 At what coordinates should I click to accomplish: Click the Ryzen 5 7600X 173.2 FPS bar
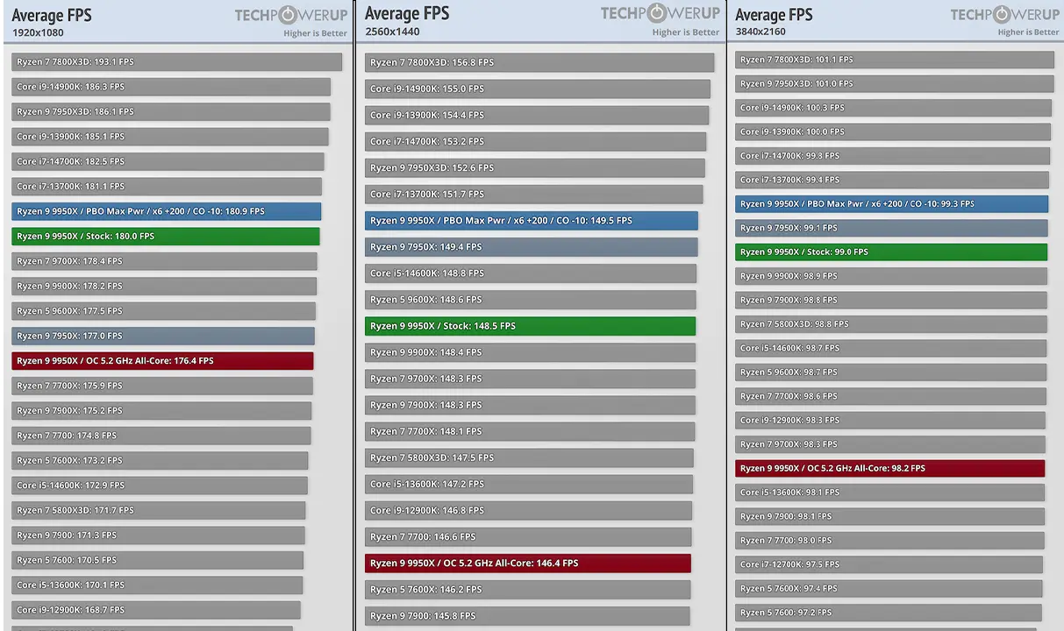160,461
